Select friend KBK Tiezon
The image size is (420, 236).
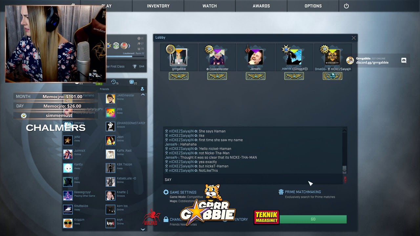coord(125,167)
